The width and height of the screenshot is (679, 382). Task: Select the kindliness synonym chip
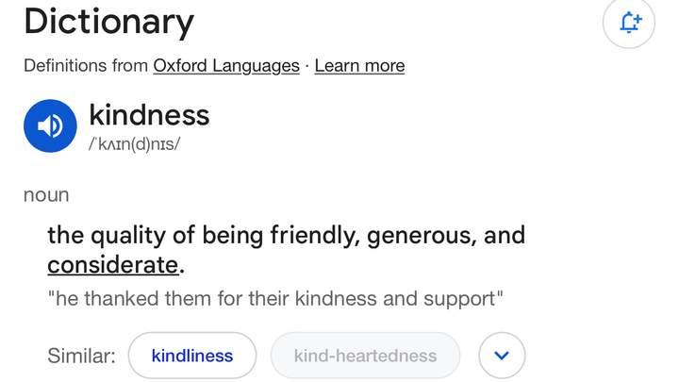[x=192, y=356]
